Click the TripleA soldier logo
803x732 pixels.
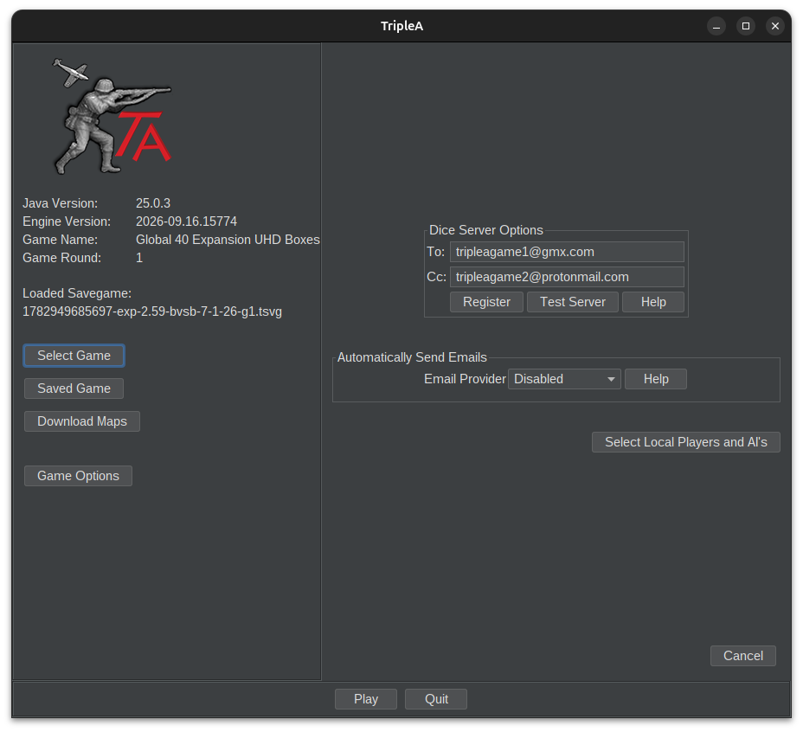(x=112, y=116)
